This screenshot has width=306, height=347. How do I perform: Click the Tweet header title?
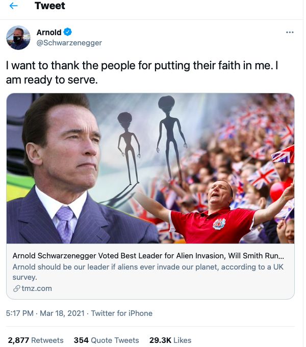click(49, 7)
